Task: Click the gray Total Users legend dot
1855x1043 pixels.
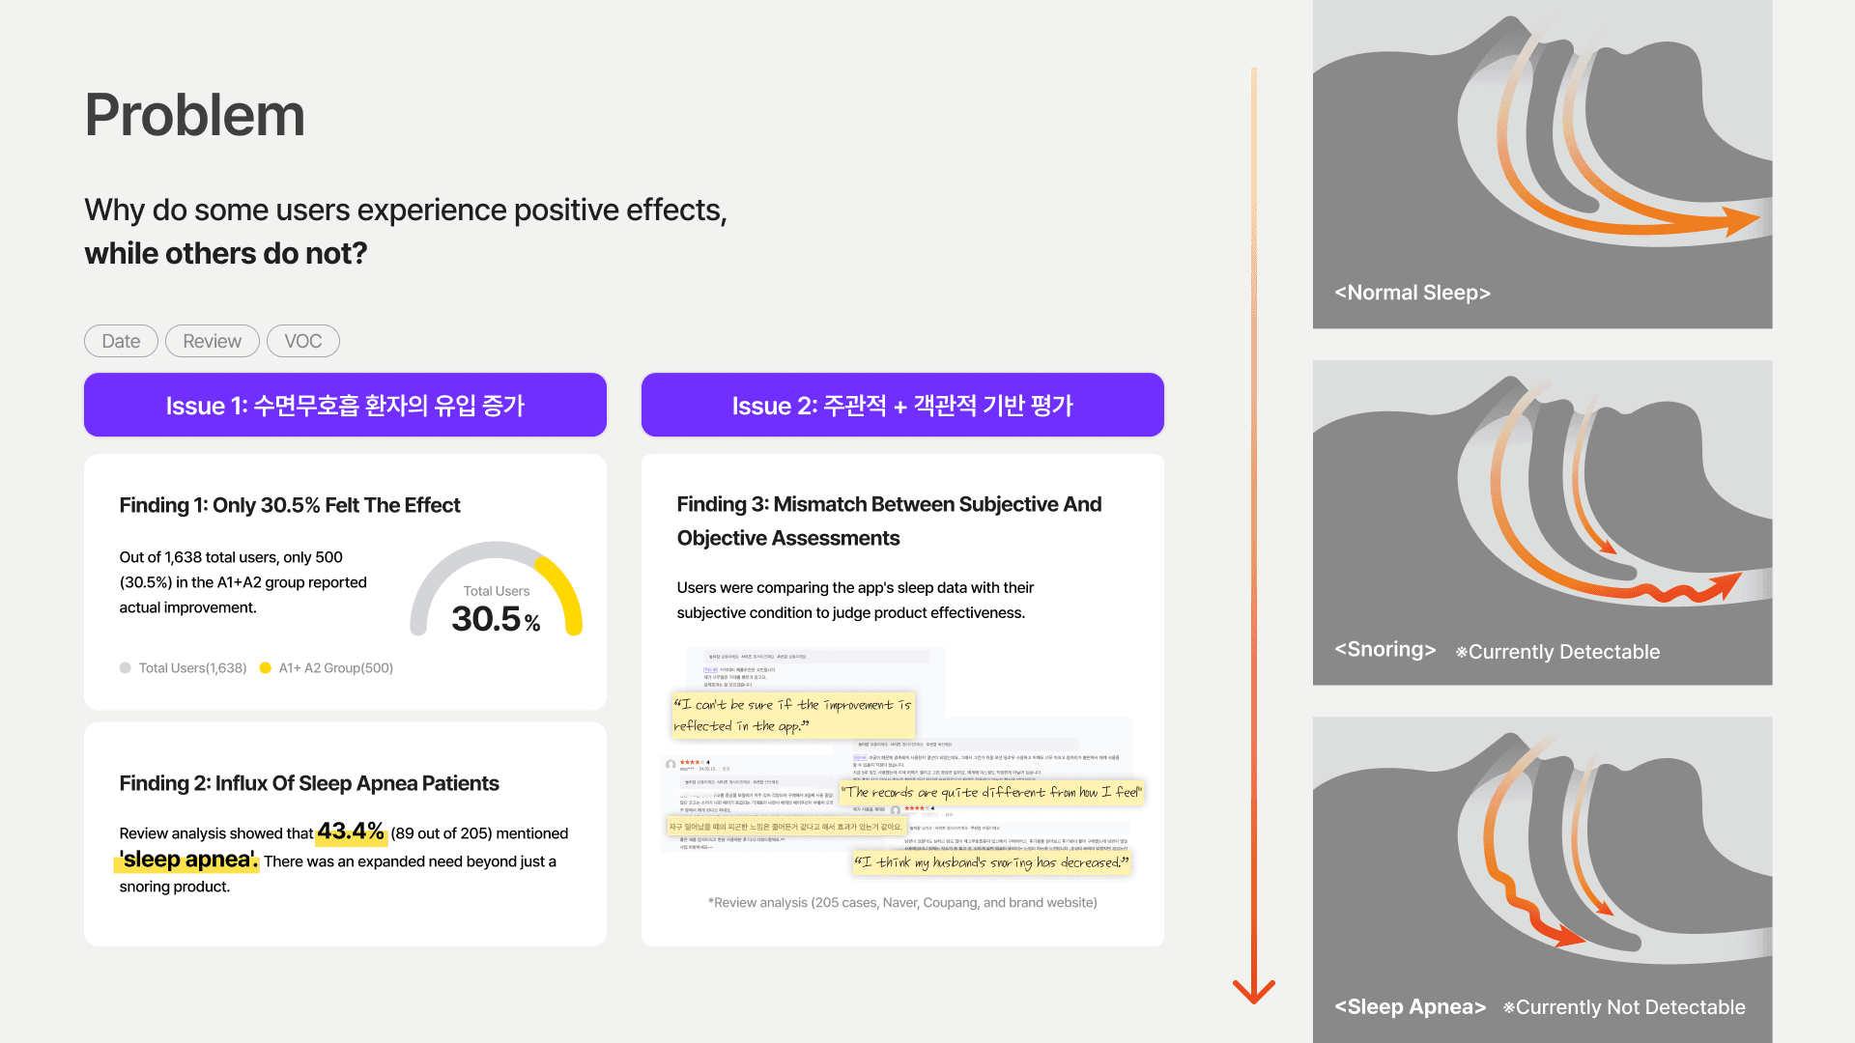Action: 126,668
